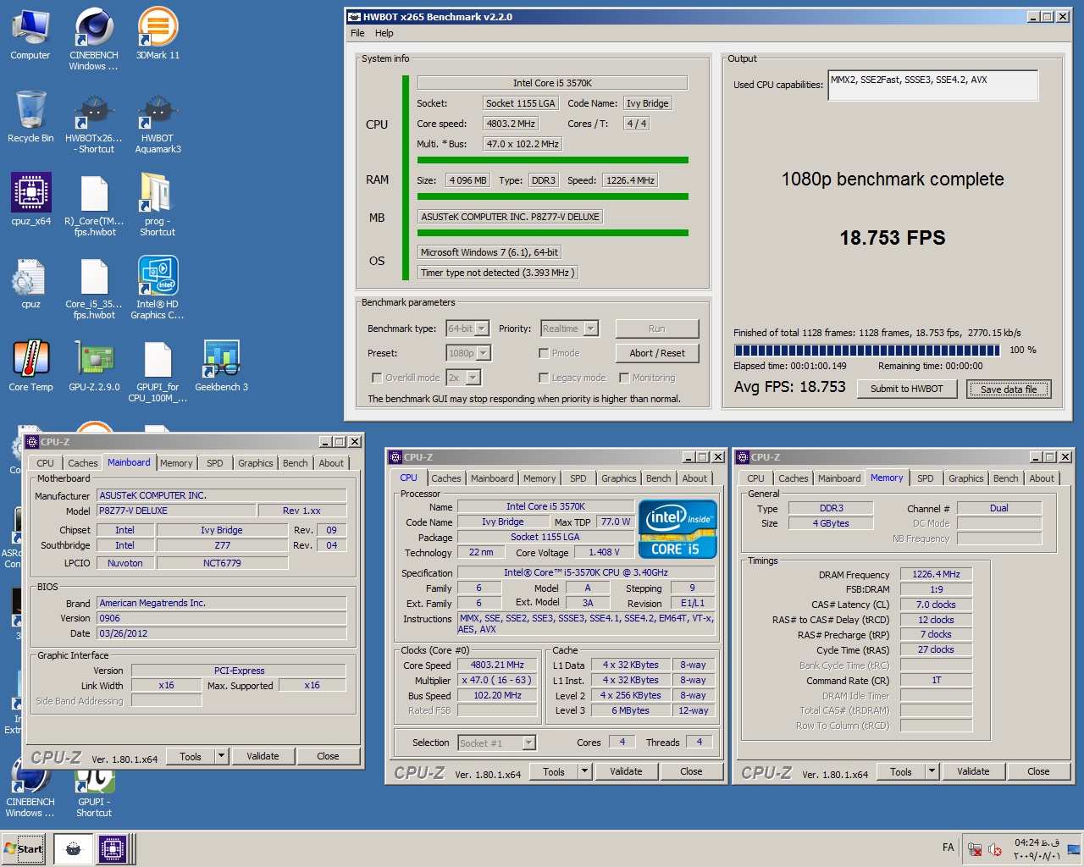Open the prog - Shortcut folder icon
The height and width of the screenshot is (867, 1084).
coord(158,206)
